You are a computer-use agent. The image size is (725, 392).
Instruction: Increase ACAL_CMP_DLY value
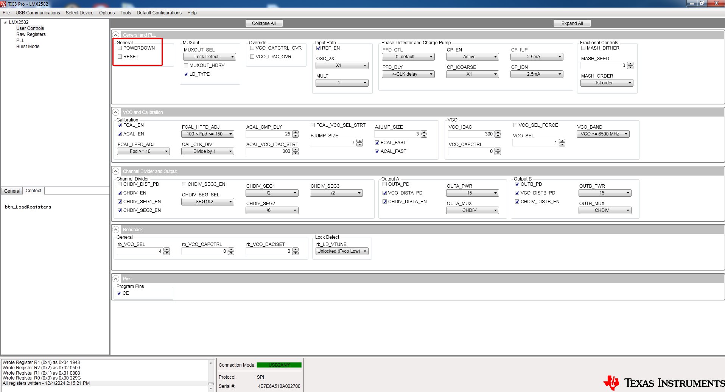pyautogui.click(x=295, y=132)
